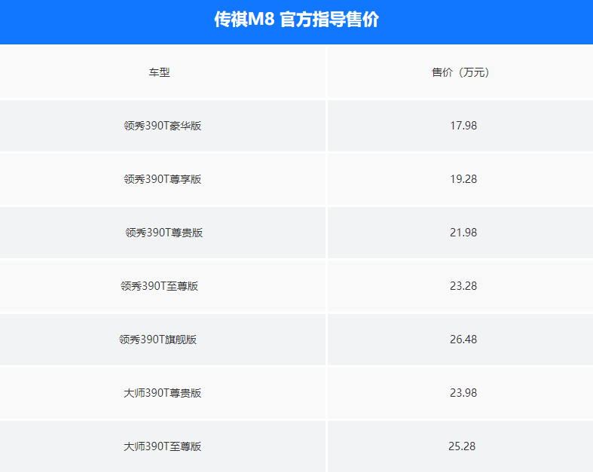Select the 大师390T至尊版 model cell

pyautogui.click(x=163, y=446)
